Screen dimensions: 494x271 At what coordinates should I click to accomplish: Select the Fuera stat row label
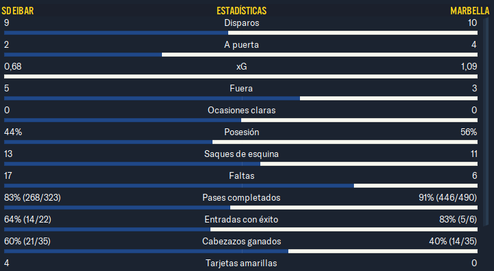coord(241,89)
